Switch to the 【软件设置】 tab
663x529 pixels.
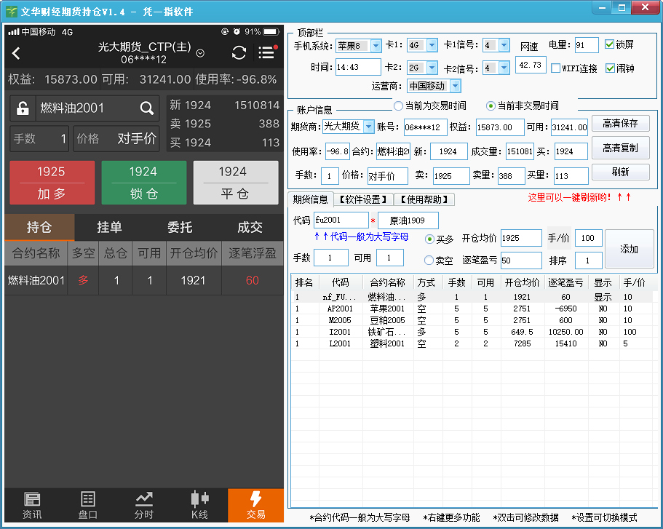click(x=364, y=199)
